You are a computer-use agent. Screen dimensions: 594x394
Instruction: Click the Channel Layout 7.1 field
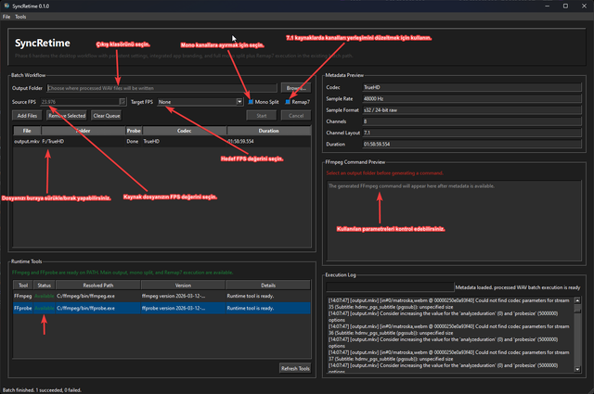pos(471,133)
